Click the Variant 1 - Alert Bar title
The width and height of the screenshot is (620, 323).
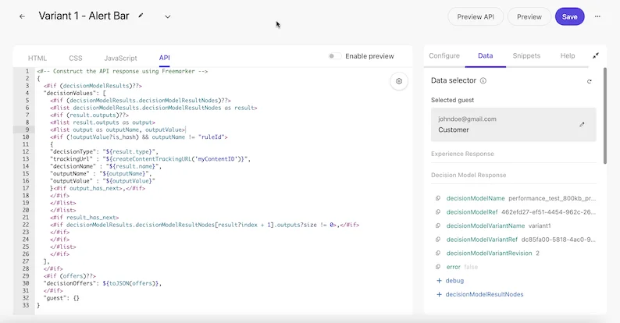click(x=84, y=16)
